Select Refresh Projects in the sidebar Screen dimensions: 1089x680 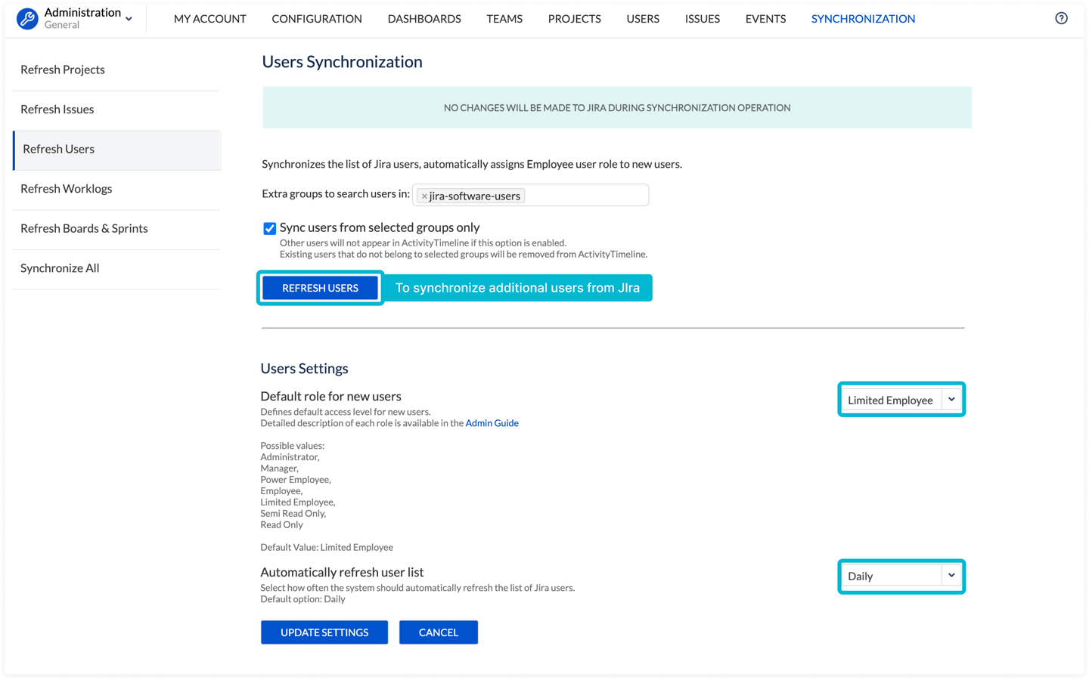click(63, 70)
